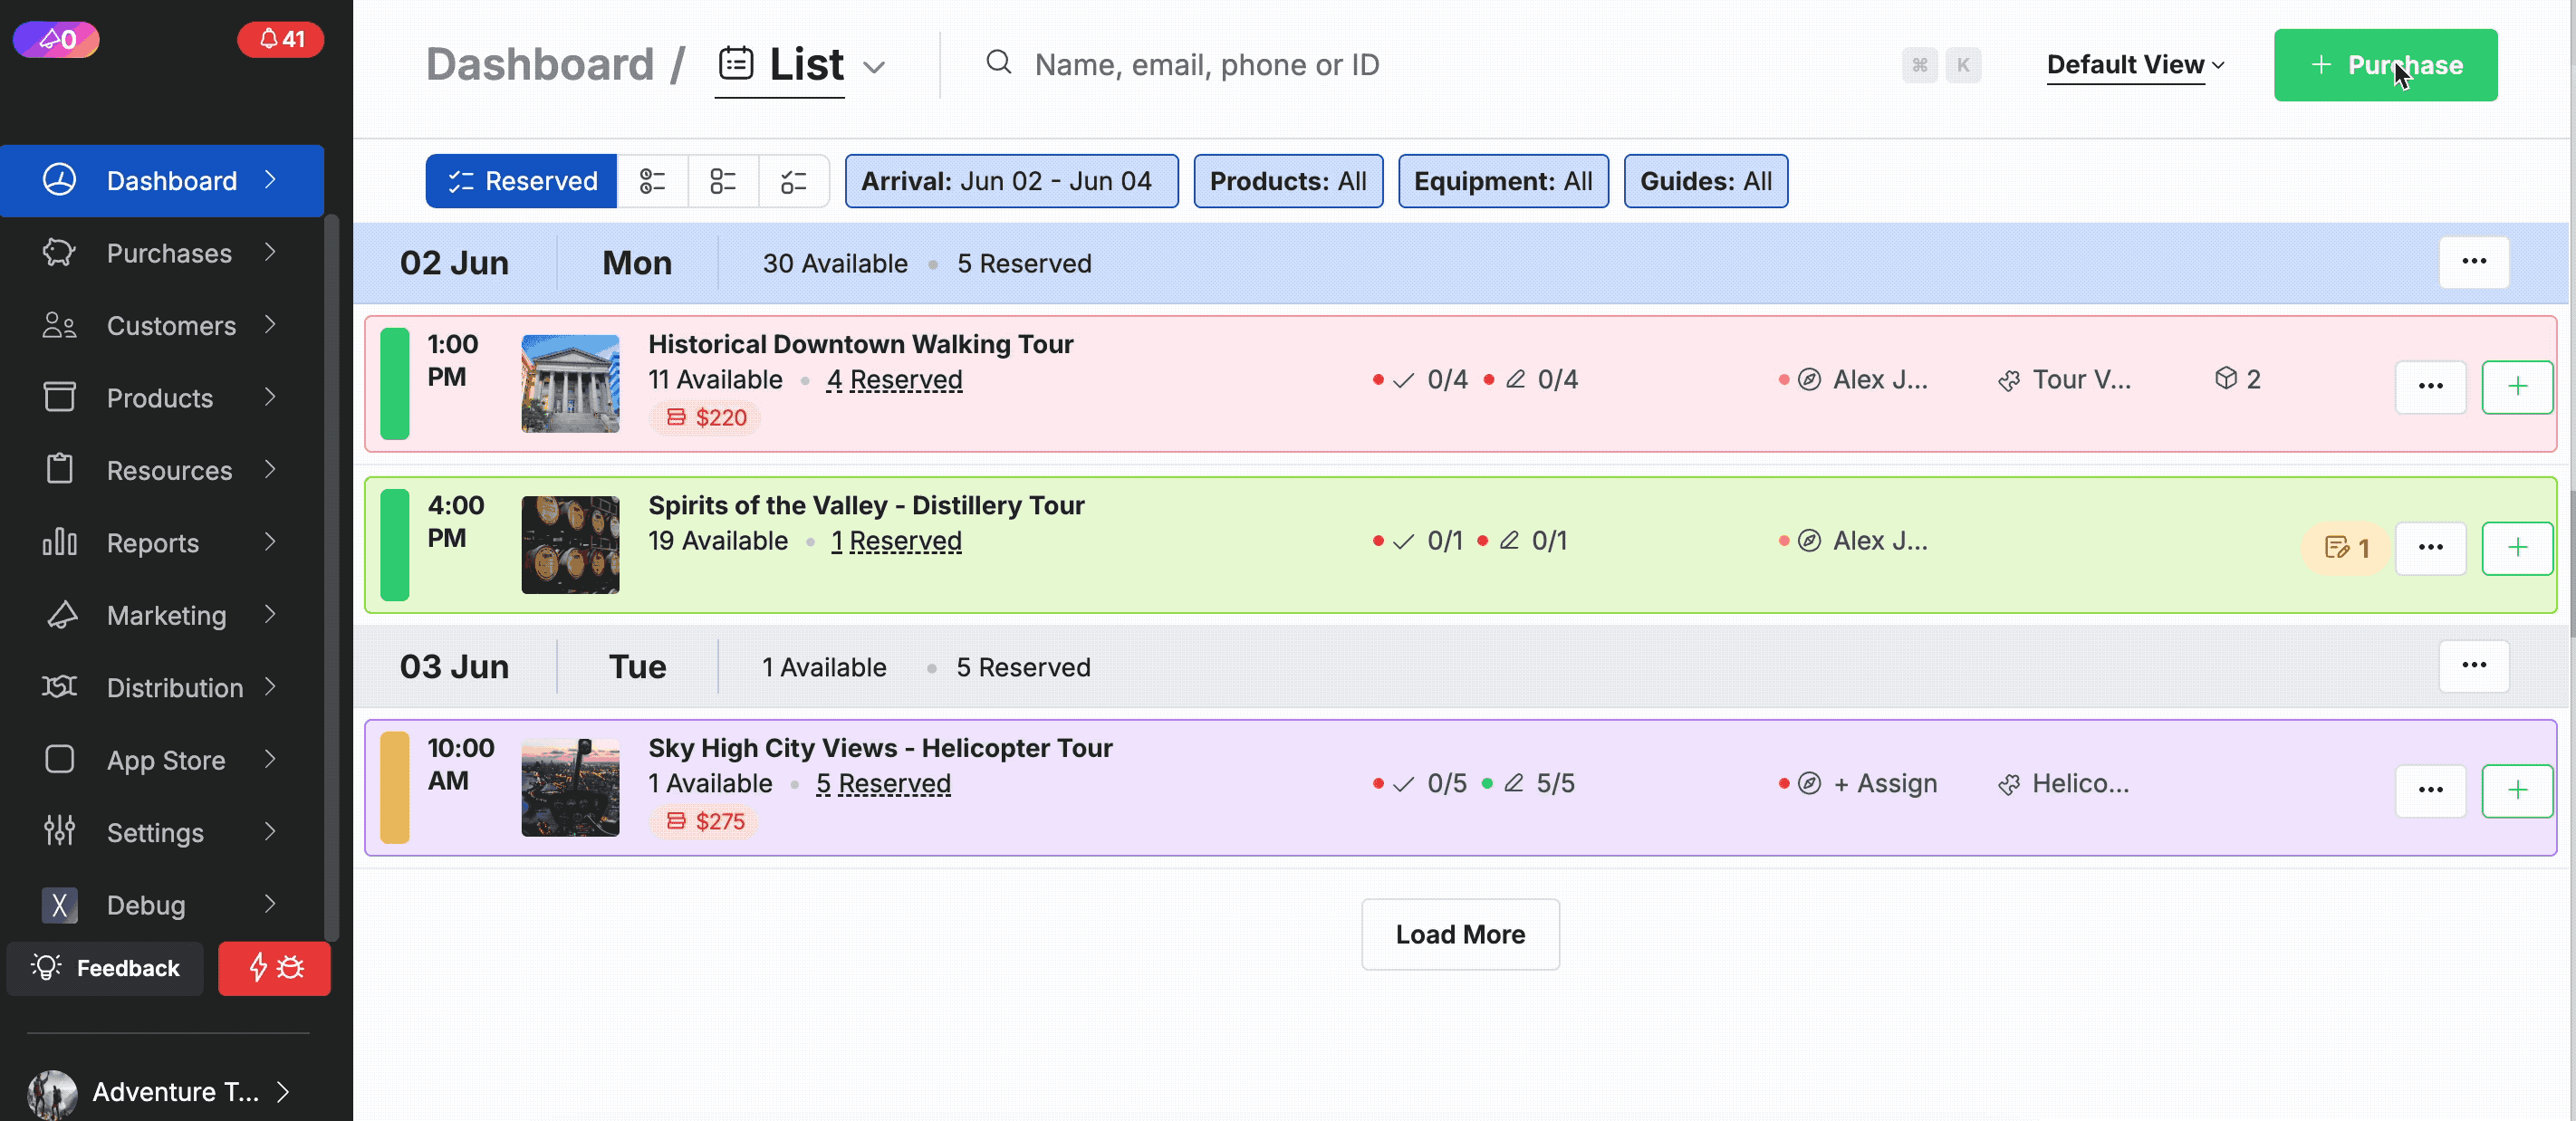Click guide Alex J... on Walking Tour row

coord(1853,380)
